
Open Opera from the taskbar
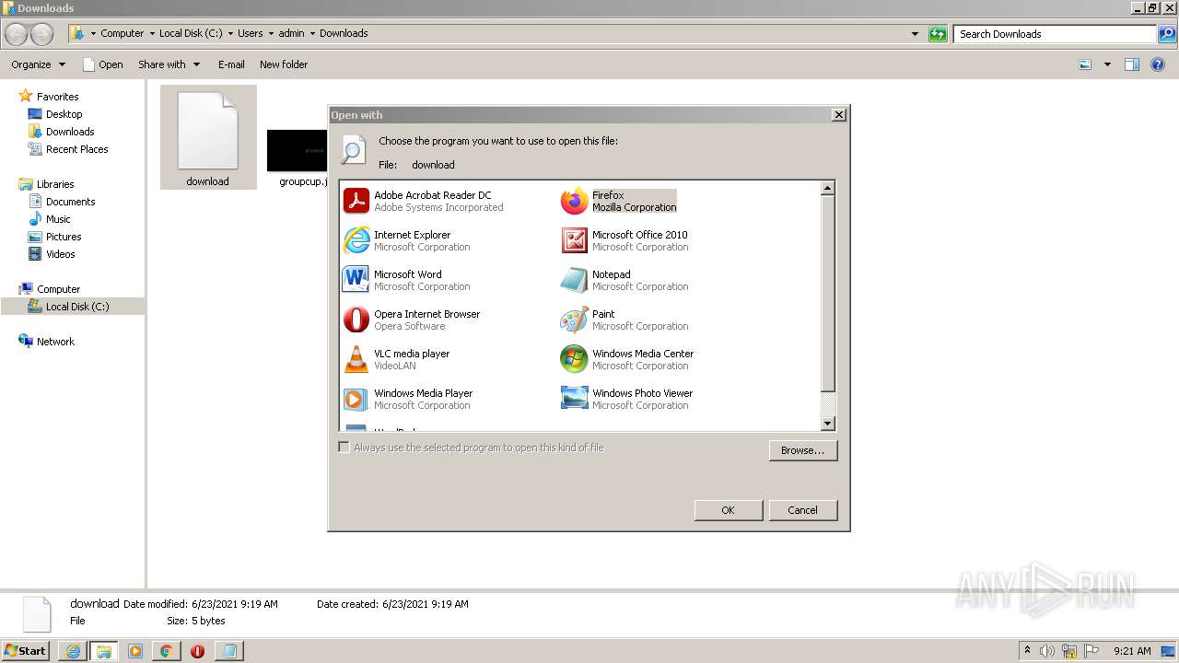[x=197, y=651]
